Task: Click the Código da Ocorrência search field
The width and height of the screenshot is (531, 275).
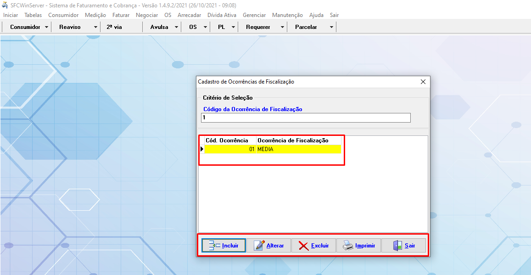Action: 305,118
